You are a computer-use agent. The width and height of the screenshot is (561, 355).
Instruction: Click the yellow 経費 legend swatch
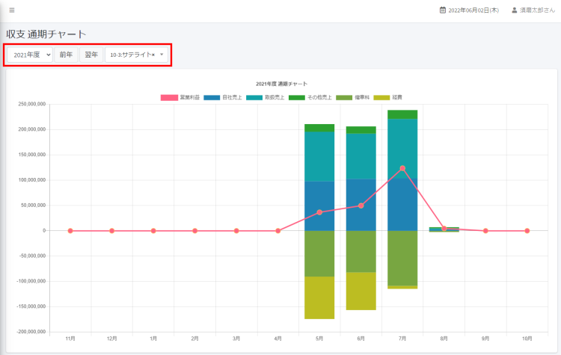pyautogui.click(x=381, y=98)
